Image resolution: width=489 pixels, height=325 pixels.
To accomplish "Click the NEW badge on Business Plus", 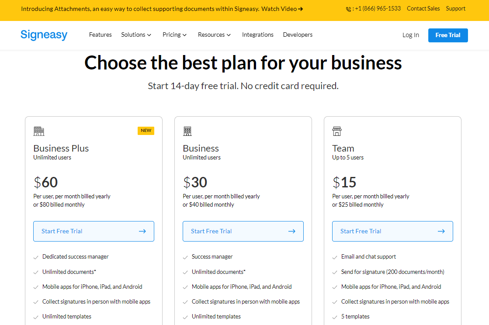I will [146, 131].
